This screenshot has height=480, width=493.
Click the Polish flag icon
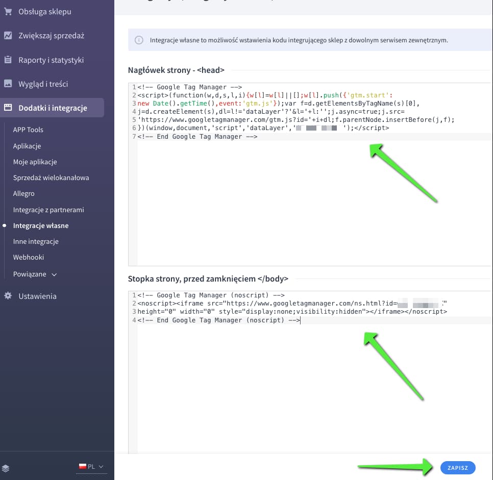click(x=82, y=467)
